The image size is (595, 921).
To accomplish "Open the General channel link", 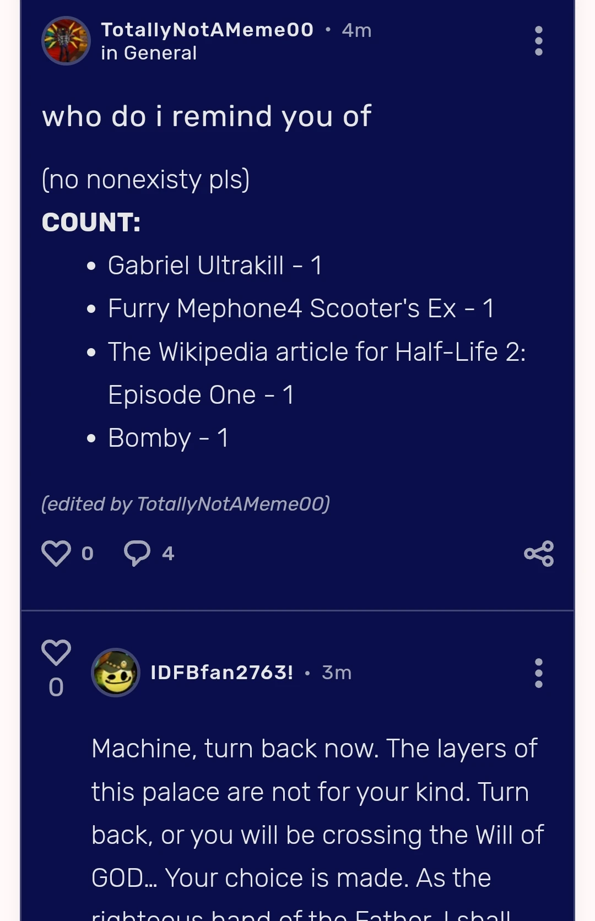I will [x=147, y=53].
